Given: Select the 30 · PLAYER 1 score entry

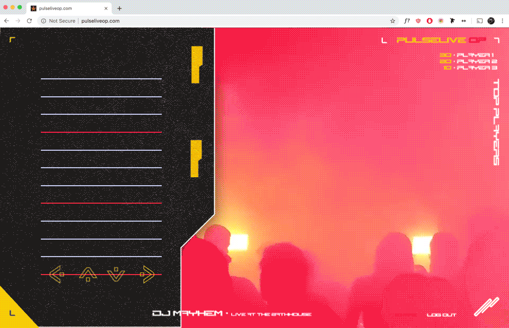Looking at the screenshot, I should click(x=467, y=55).
